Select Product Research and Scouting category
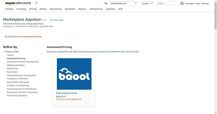 pos(21,75)
